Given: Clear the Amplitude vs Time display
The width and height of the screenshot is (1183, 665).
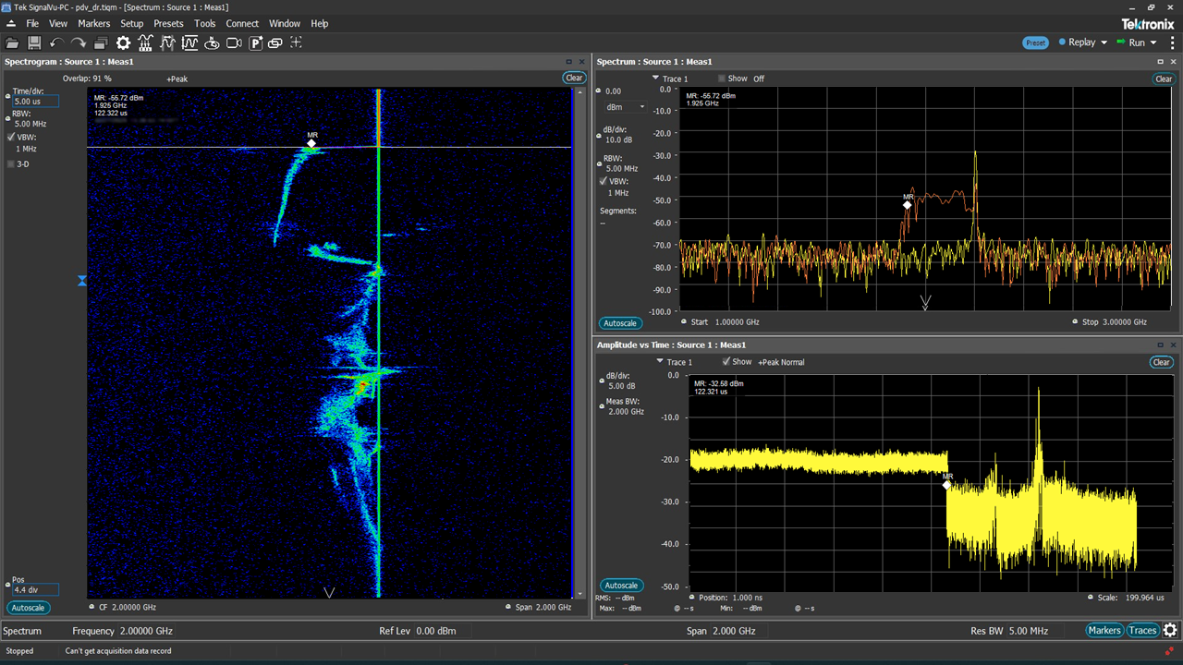Looking at the screenshot, I should click(1162, 362).
